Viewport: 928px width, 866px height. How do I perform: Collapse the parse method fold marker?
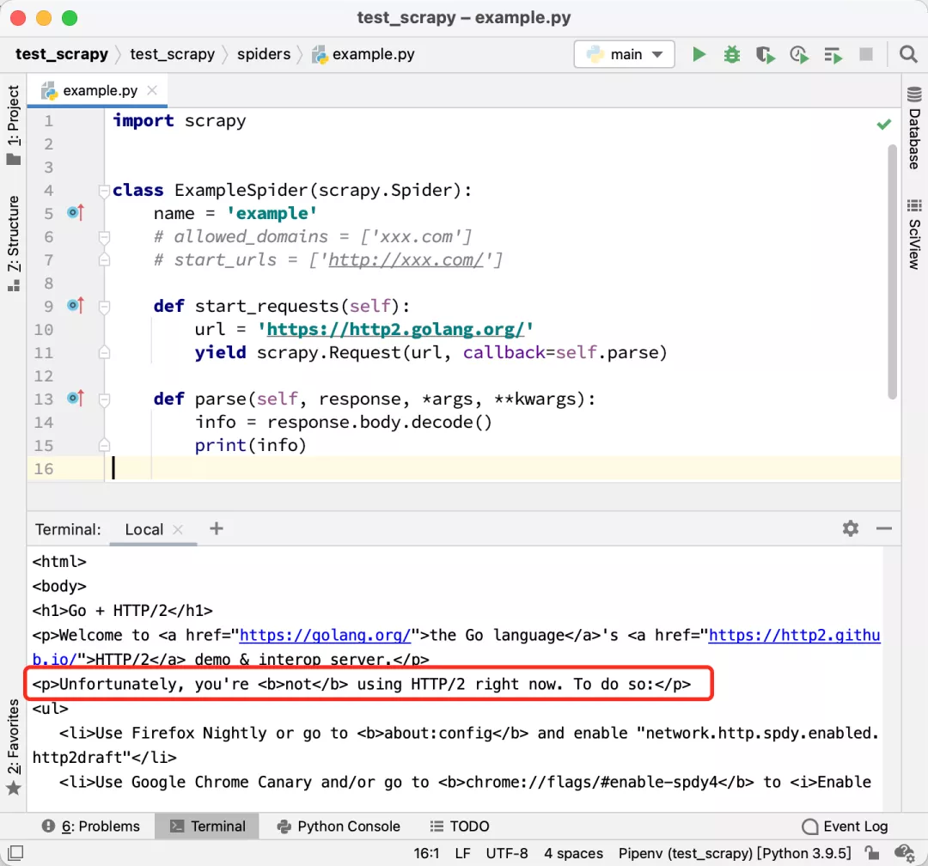tap(104, 399)
